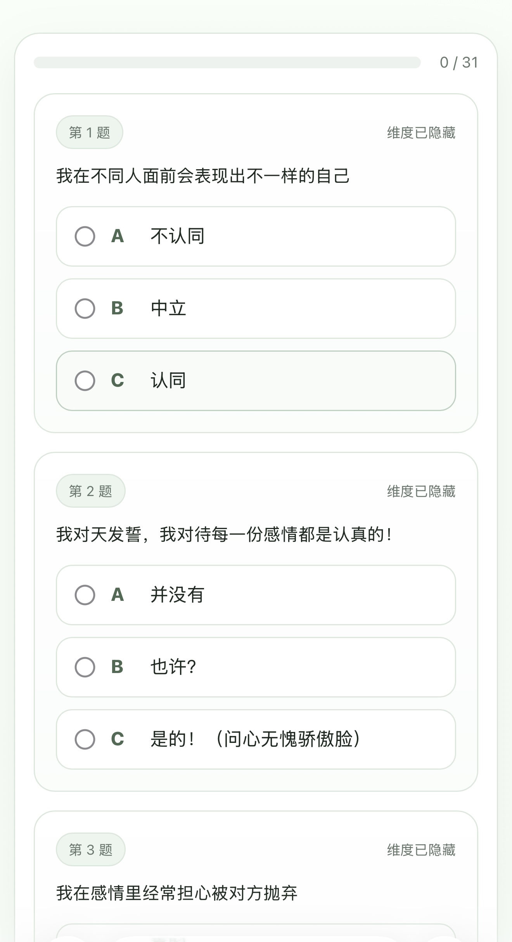Click question text 我在感情里经常担心被对方抛弃

tap(177, 893)
